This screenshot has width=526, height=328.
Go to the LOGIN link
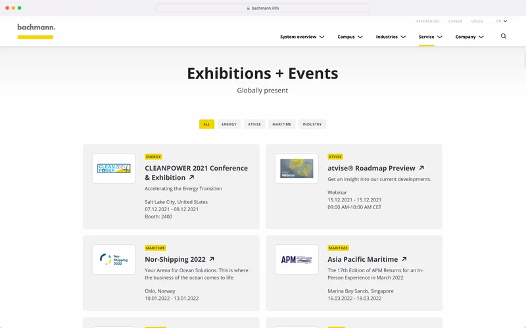(x=477, y=21)
